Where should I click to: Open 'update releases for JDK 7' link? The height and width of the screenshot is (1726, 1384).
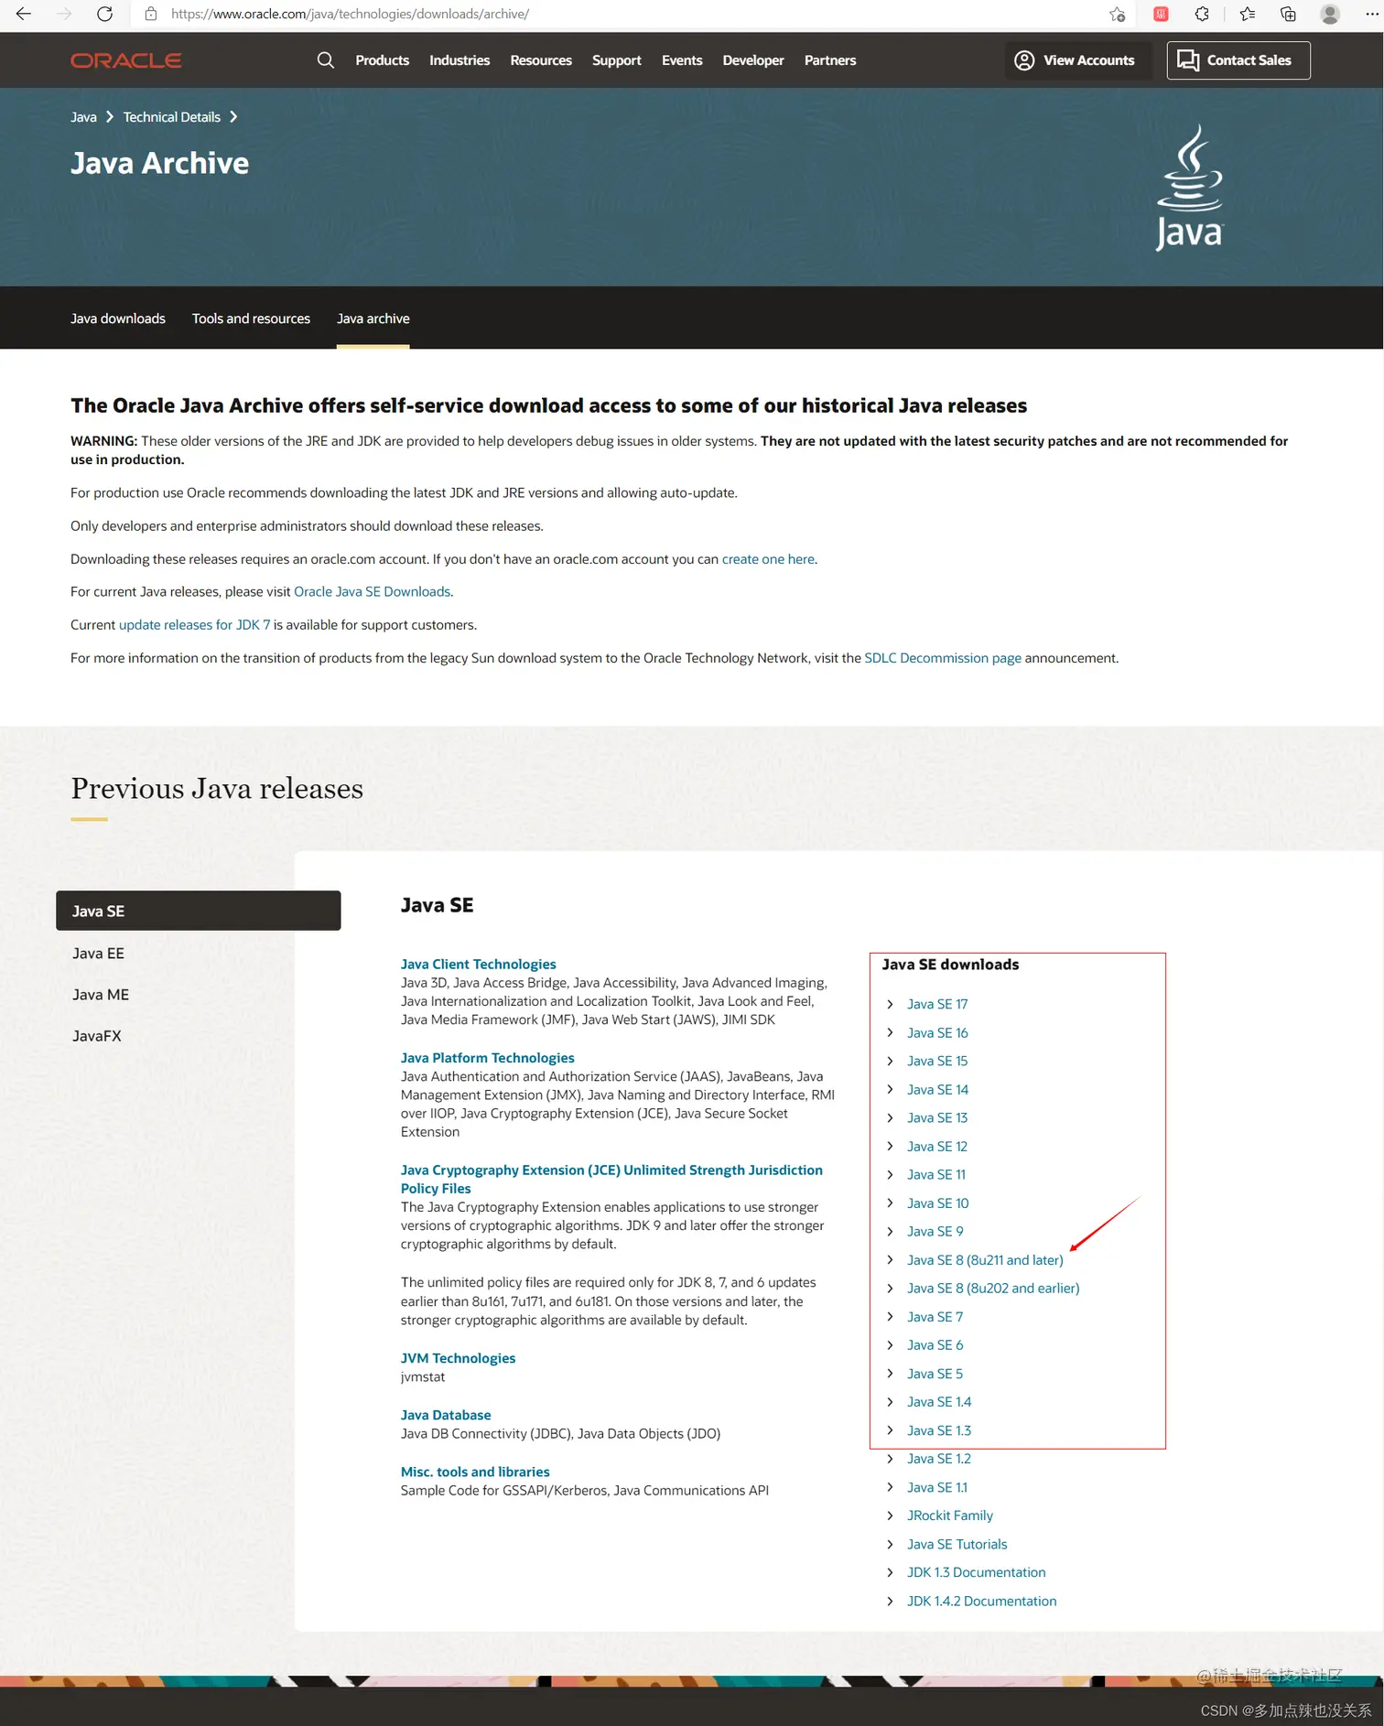pos(194,625)
